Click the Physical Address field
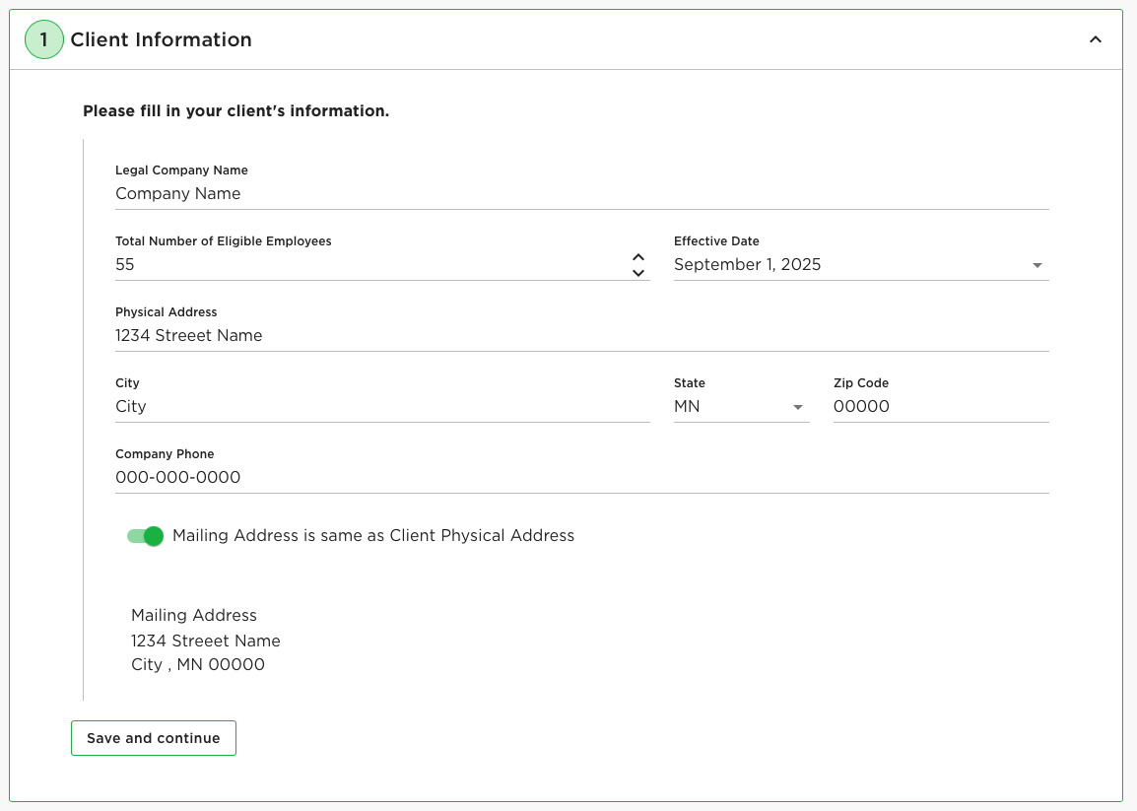This screenshot has height=811, width=1137. coord(581,336)
